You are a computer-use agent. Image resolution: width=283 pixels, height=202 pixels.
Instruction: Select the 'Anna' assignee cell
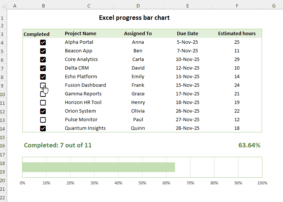click(138, 42)
